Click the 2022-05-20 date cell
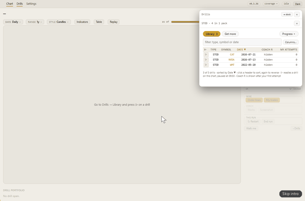This screenshot has height=201, width=305. (x=248, y=65)
